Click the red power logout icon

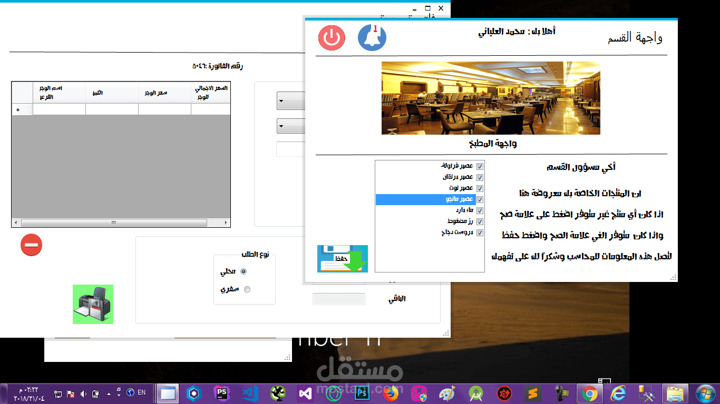point(332,38)
